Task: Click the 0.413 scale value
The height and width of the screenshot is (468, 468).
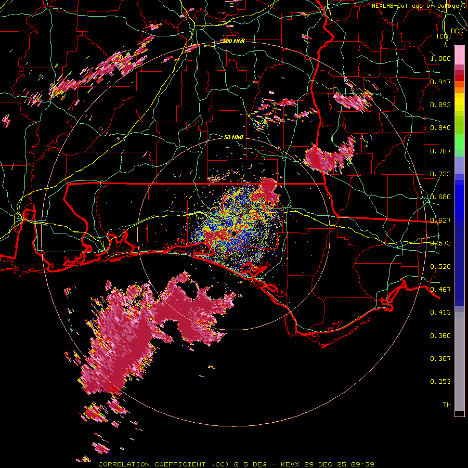Action: (x=440, y=312)
